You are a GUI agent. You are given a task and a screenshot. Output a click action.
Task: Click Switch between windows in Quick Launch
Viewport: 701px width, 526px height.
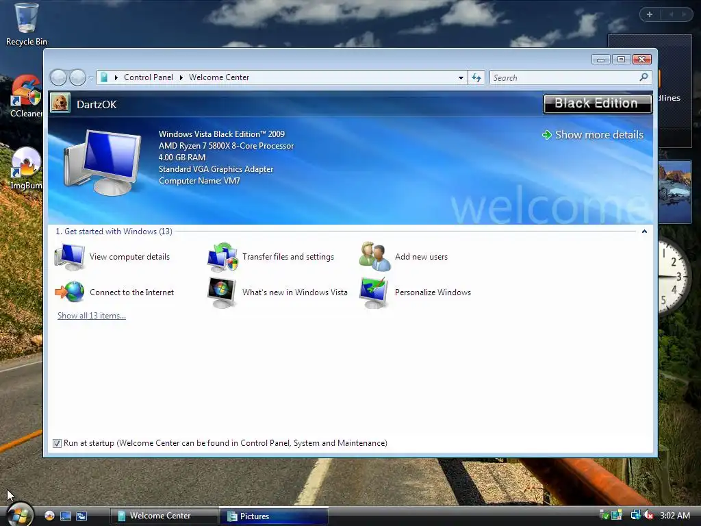pyautogui.click(x=81, y=516)
